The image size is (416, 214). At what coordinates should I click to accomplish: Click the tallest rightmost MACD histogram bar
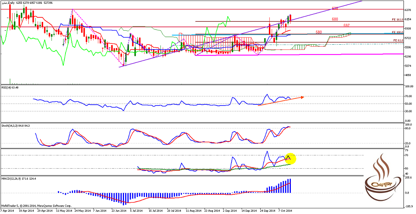click(x=290, y=186)
